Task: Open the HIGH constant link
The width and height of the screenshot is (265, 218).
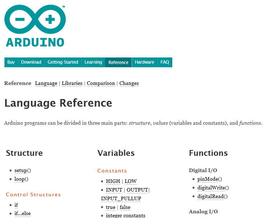Action: point(113,181)
